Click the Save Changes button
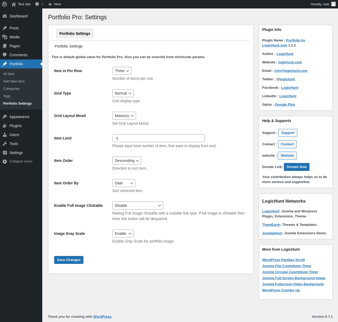This screenshot has width=338, height=322. coord(69,260)
